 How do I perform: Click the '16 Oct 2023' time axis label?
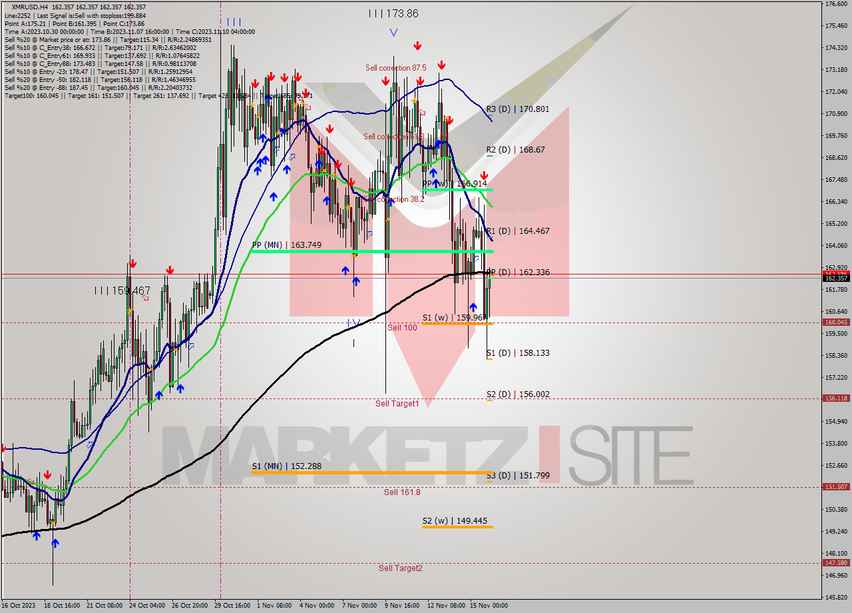(x=19, y=606)
